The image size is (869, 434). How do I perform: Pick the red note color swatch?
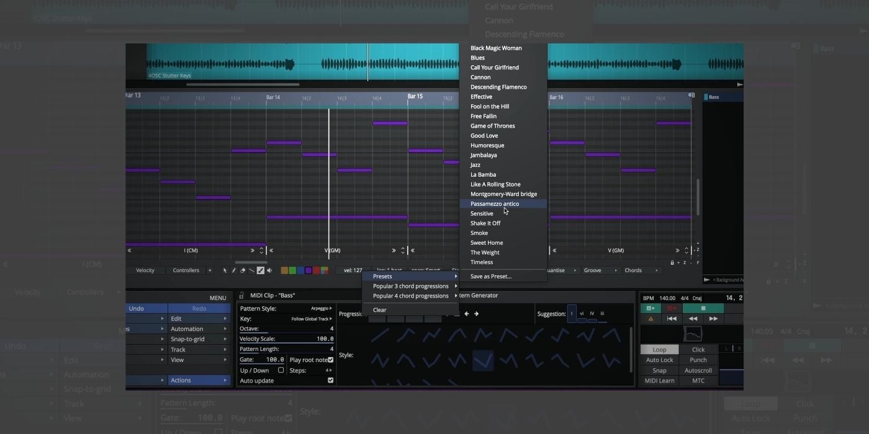[317, 270]
